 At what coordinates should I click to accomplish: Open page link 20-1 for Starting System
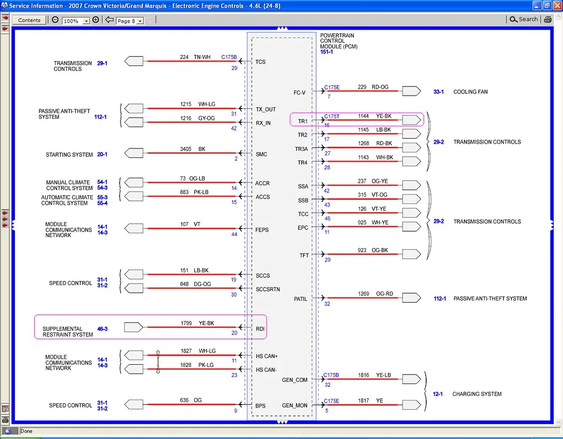tap(102, 155)
